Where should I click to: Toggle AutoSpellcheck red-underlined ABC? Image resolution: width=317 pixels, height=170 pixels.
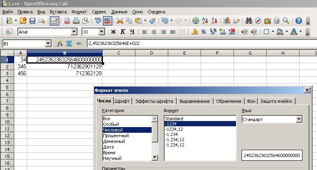[x=108, y=21]
